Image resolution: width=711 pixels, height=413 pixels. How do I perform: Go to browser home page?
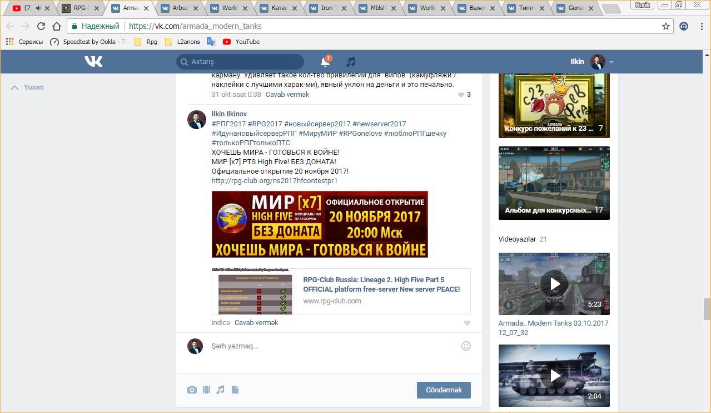tap(57, 26)
